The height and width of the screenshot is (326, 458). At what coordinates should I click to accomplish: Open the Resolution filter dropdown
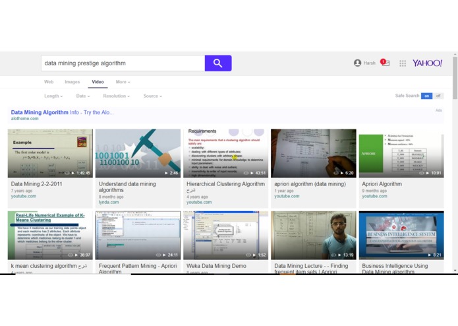(116, 96)
